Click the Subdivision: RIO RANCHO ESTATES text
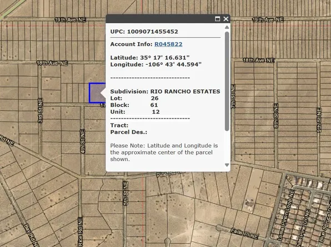This screenshot has height=247, width=331. [165, 91]
